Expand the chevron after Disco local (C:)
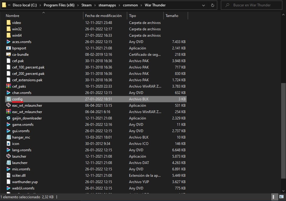 coord(40,5)
